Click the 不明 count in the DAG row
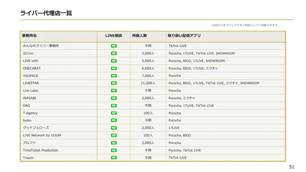The height and width of the screenshot is (172, 306). pyautogui.click(x=148, y=105)
